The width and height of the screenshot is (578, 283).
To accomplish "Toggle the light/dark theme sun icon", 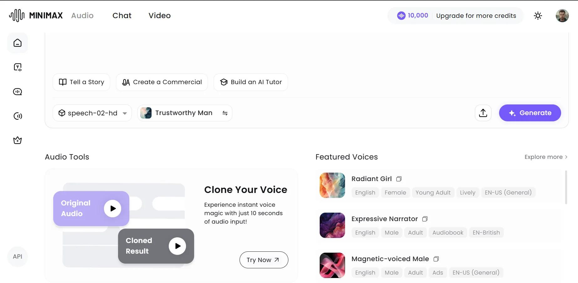I will click(538, 16).
